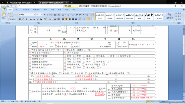
Task: Open the 版面配置 ribbon tab
Action: [26, 10]
